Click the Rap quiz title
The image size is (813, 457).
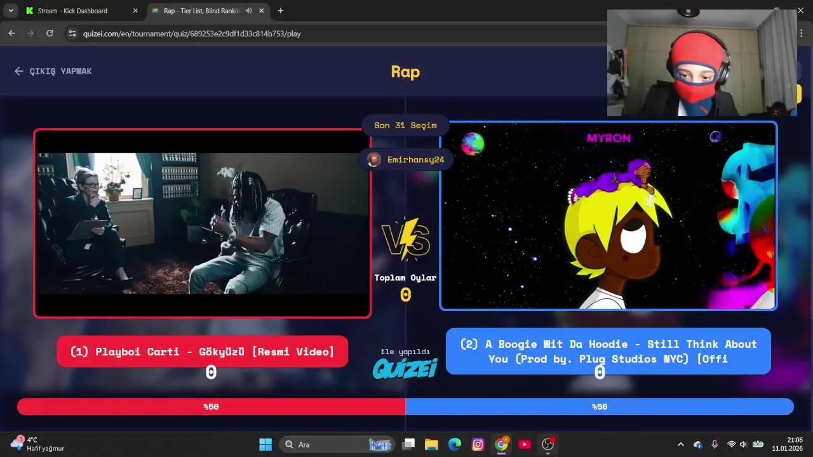[405, 72]
